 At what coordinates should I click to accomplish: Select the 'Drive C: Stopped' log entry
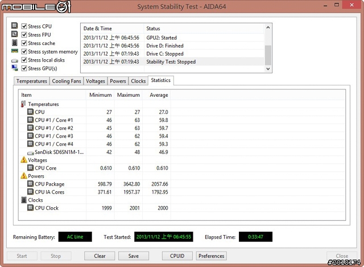(173, 54)
